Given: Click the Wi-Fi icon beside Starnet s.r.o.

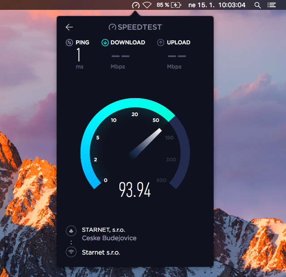Looking at the screenshot, I should [x=71, y=252].
